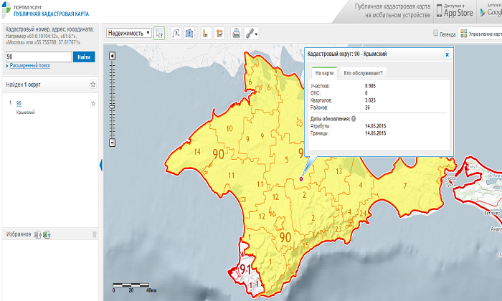Click district 7 label on map
The image size is (502, 301).
405,186
